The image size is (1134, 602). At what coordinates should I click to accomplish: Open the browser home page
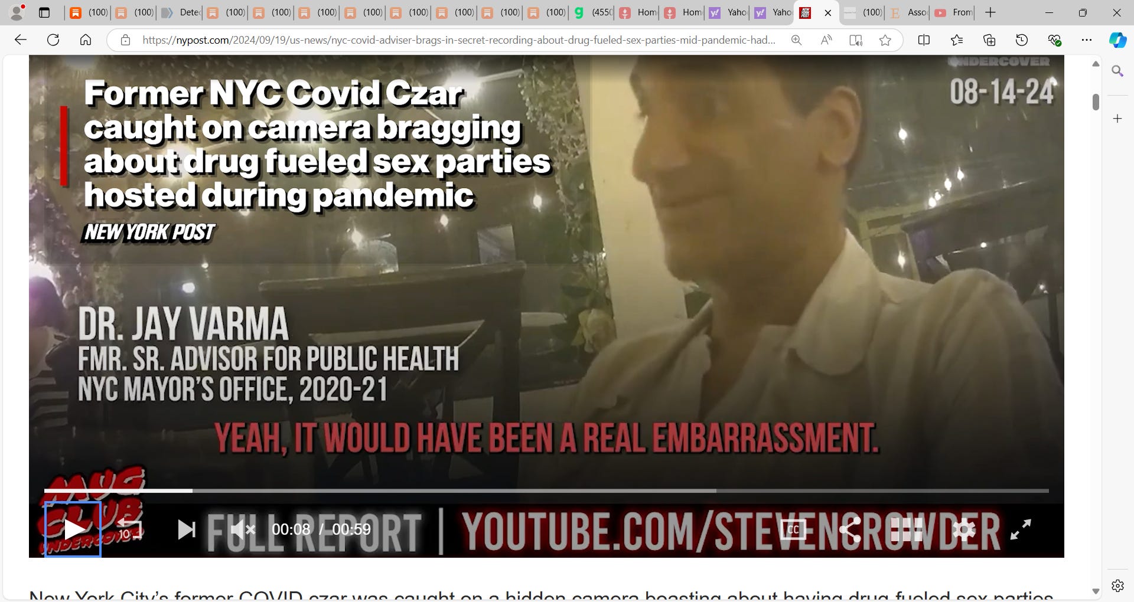pos(86,40)
